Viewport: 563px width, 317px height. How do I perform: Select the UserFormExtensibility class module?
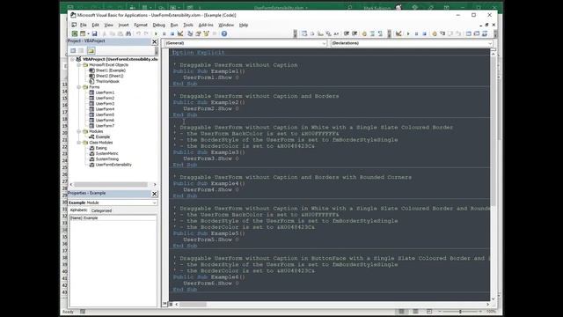click(113, 165)
